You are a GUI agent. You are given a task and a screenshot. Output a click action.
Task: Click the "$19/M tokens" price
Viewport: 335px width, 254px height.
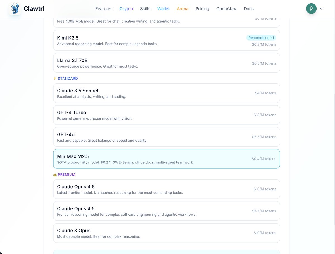(265, 233)
